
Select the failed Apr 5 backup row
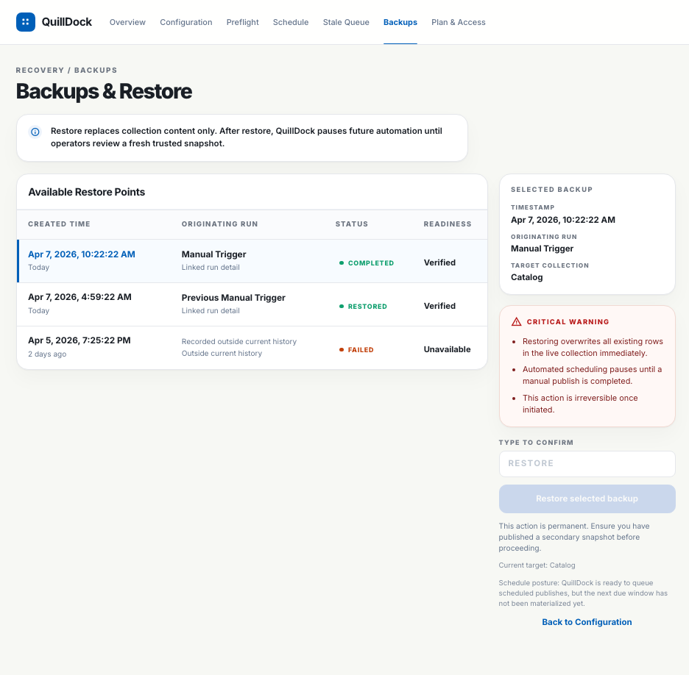pos(79,341)
